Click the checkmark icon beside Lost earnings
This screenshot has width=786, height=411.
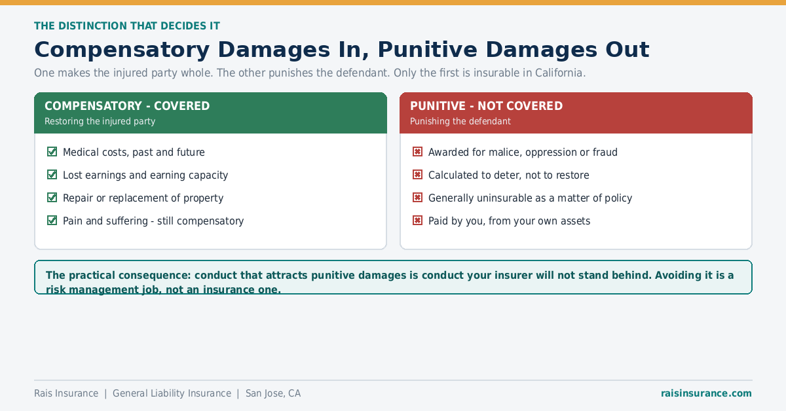[x=52, y=175]
